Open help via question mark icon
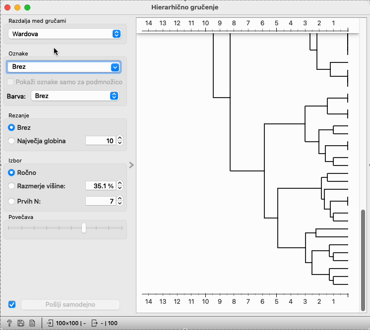 pos(9,323)
